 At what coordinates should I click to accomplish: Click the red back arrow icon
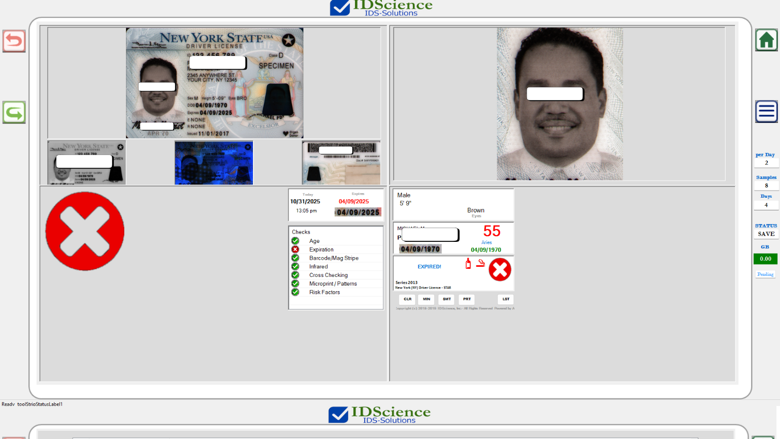14,41
